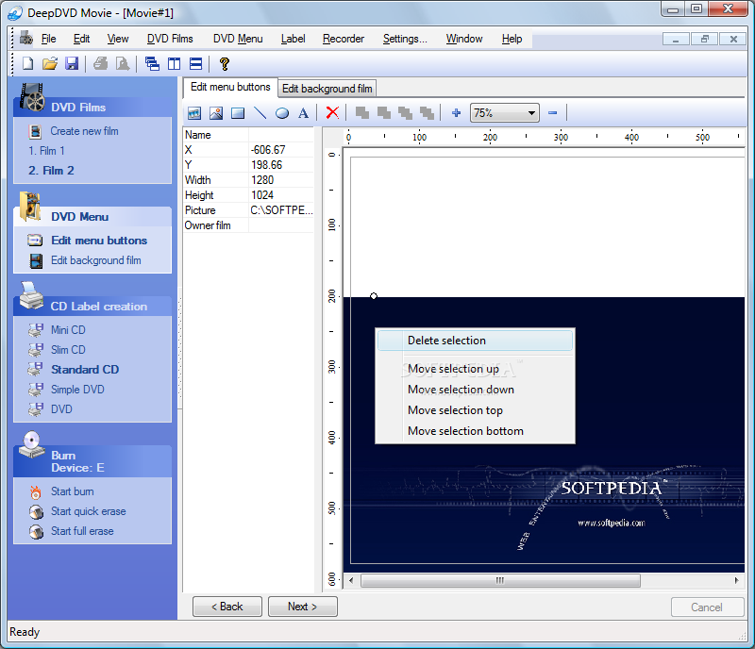This screenshot has width=755, height=649.
Task: Click the Width value 1280 field
Action: 281,180
